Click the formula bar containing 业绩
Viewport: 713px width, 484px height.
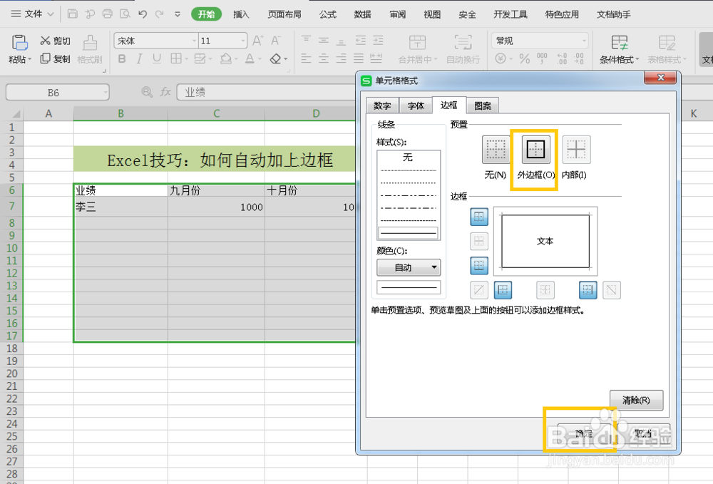click(x=268, y=92)
